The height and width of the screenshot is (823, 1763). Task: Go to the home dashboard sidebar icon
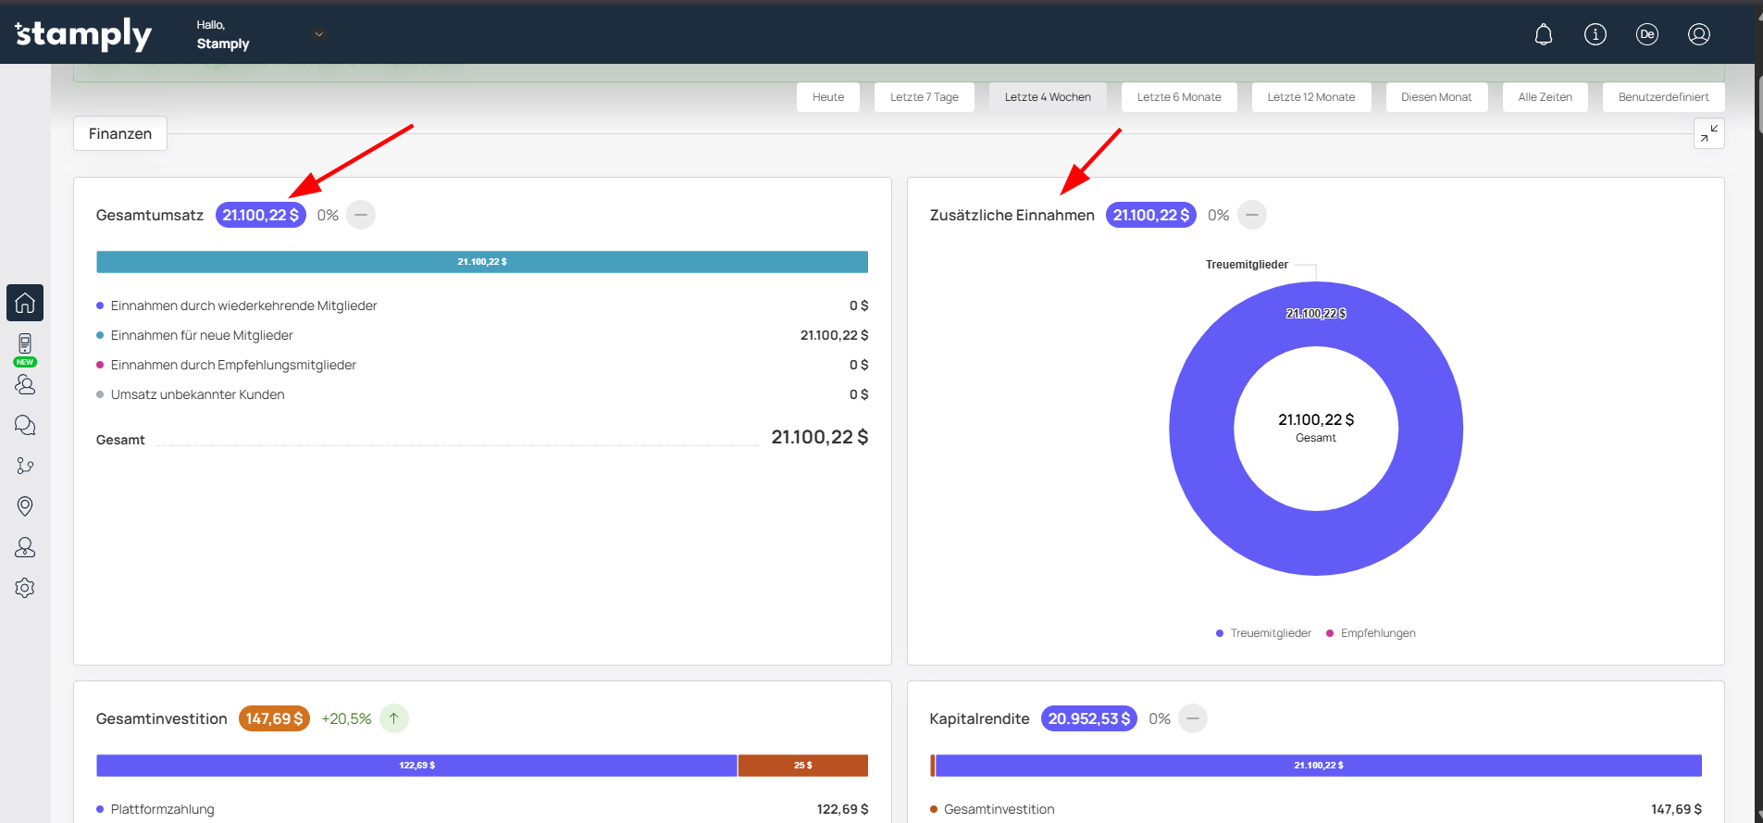pyautogui.click(x=25, y=303)
